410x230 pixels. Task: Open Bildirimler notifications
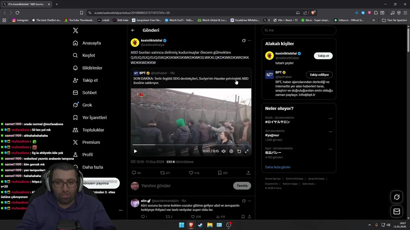click(x=87, y=68)
